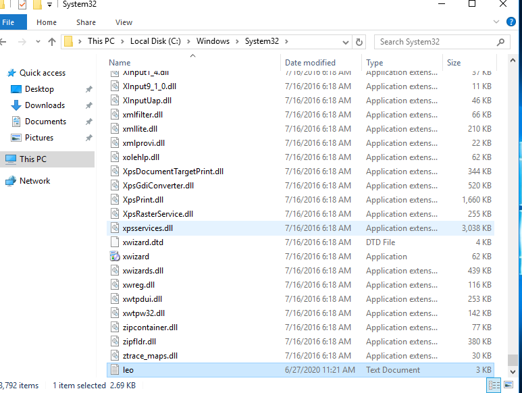Switch to Details view layout icon
Screen dimensions: 522x393
(x=494, y=386)
